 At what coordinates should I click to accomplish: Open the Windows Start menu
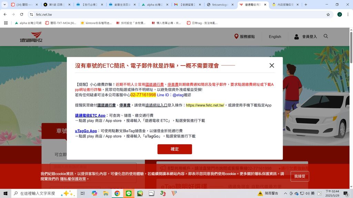click(x=6, y=193)
